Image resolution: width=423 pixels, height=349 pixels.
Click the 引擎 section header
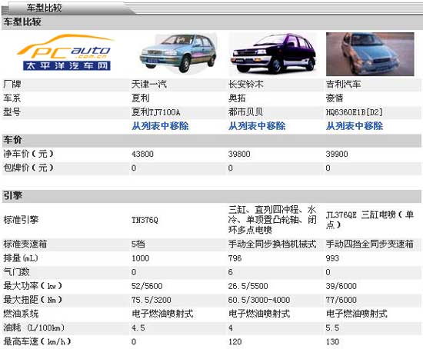coord(211,196)
